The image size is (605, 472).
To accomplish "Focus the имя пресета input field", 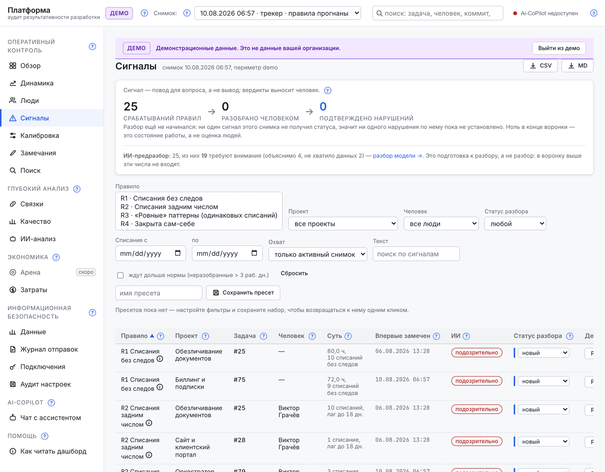I will coord(158,293).
